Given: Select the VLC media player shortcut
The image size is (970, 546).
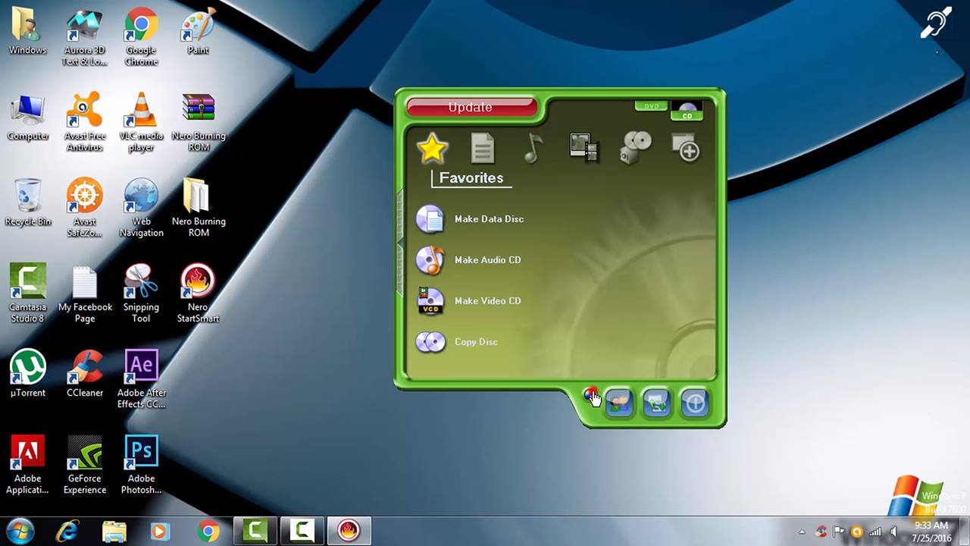Looking at the screenshot, I should (141, 122).
